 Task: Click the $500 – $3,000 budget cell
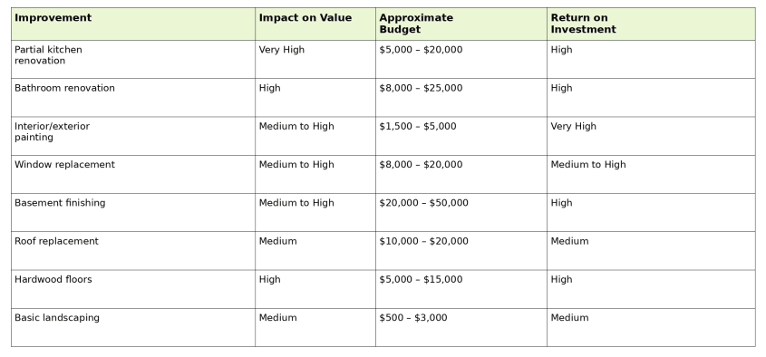[461, 327]
